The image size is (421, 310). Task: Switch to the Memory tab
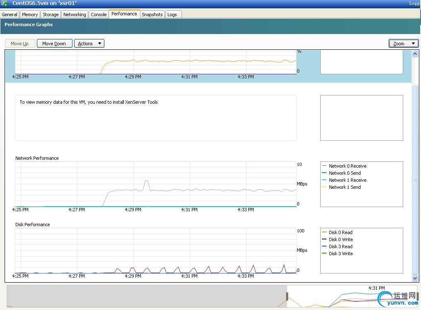tap(30, 15)
